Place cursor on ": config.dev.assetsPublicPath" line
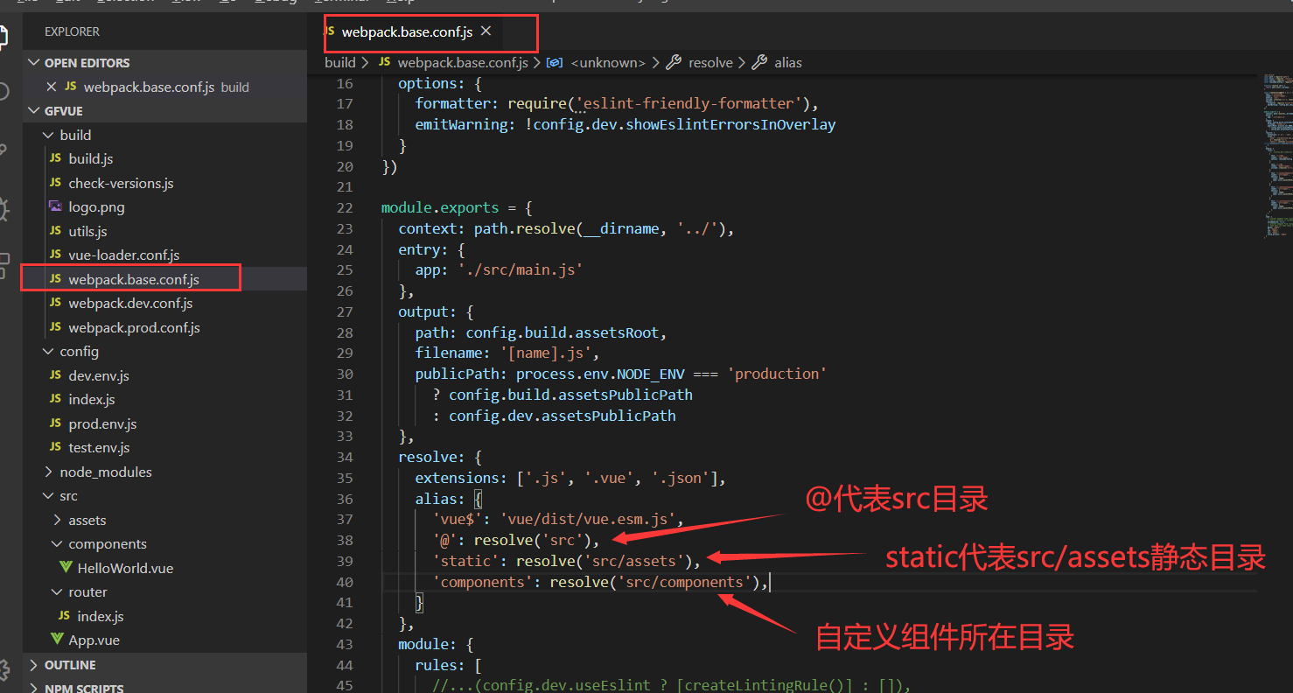The height and width of the screenshot is (693, 1293). pos(554,416)
